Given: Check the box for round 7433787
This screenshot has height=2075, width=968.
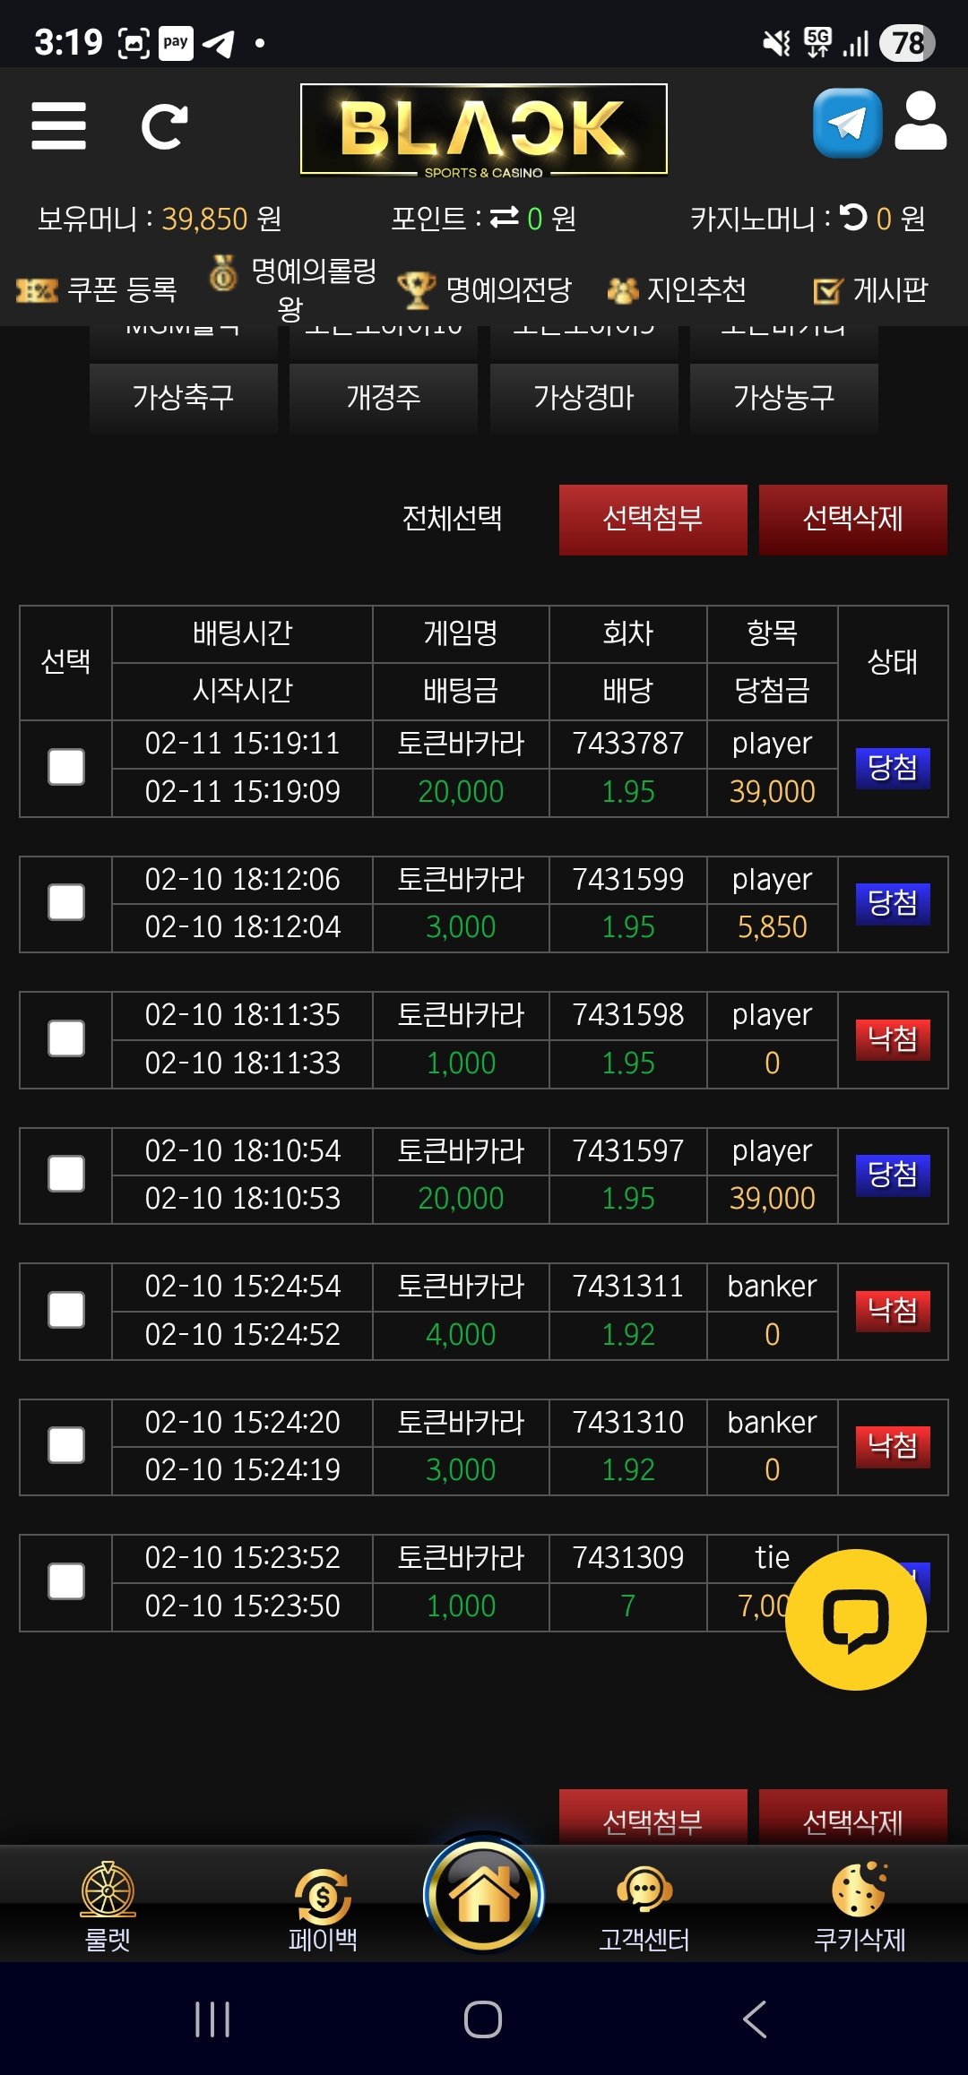Looking at the screenshot, I should click(66, 767).
